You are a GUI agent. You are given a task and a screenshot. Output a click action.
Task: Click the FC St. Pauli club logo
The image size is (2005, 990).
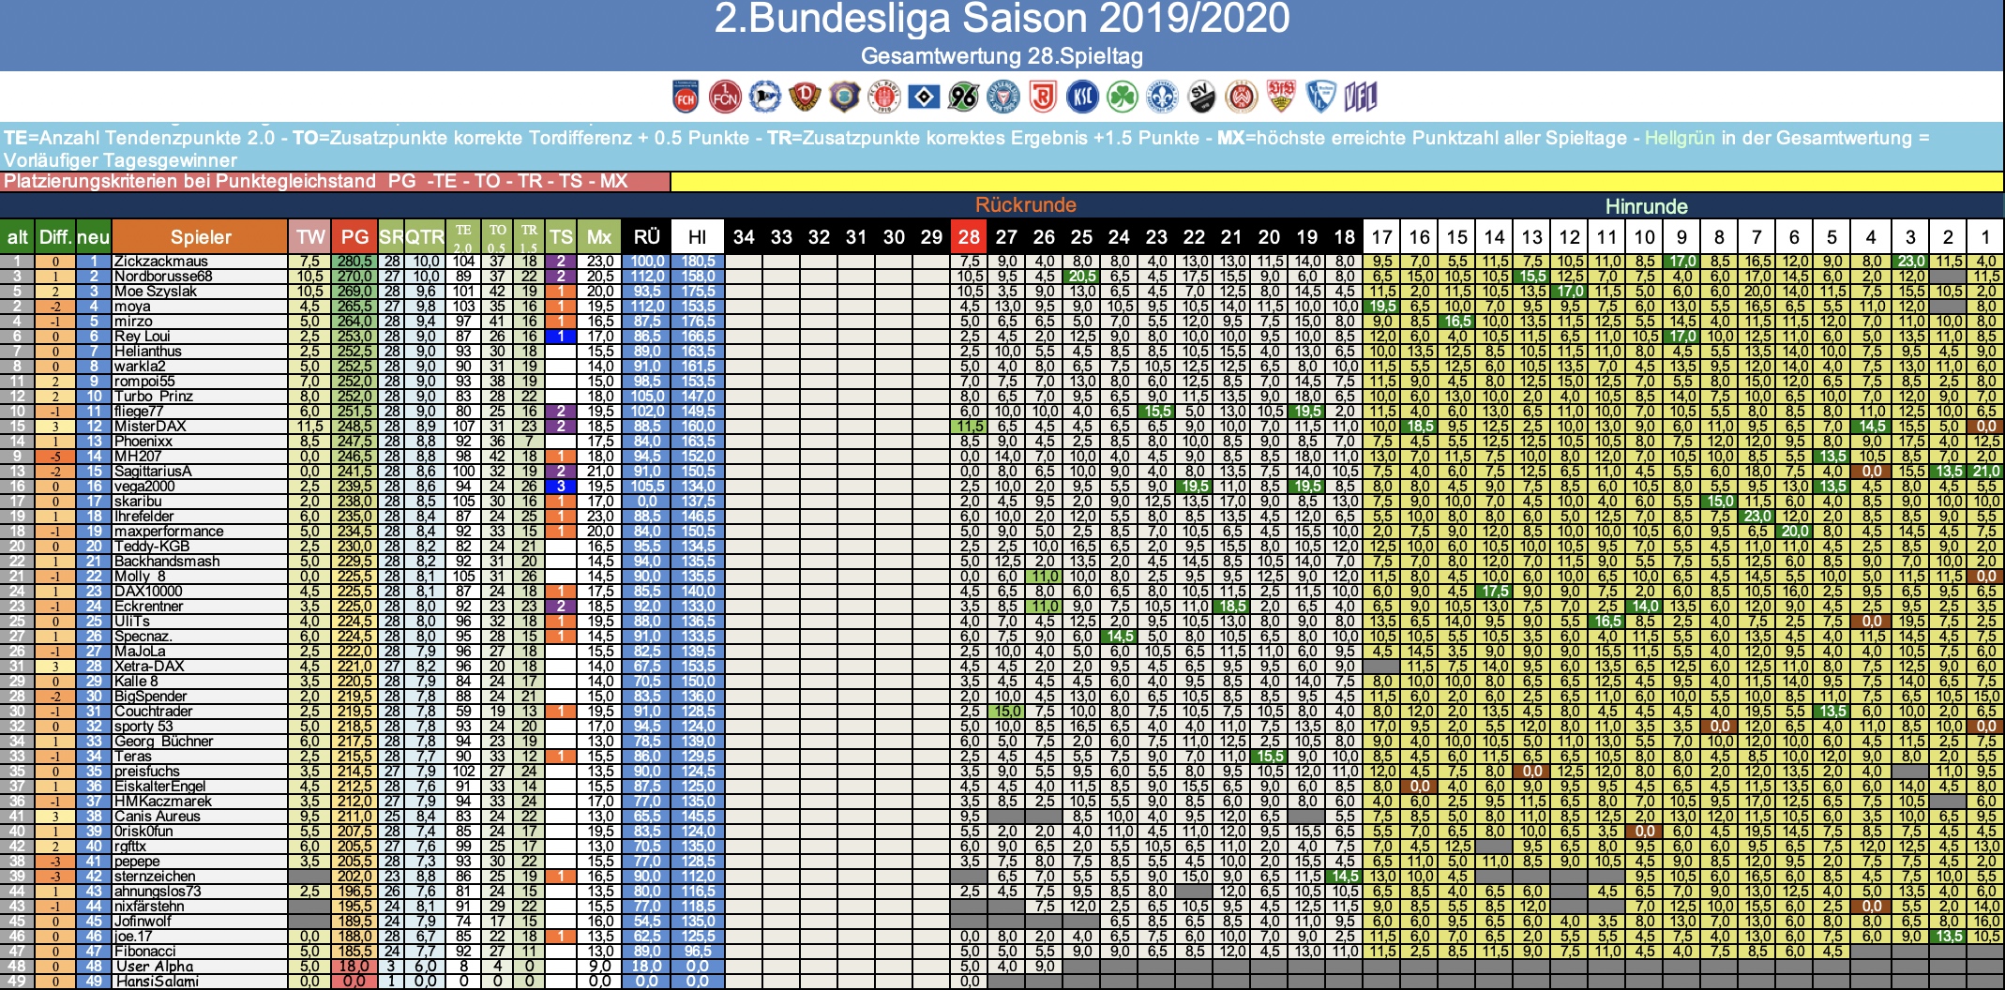point(884,97)
